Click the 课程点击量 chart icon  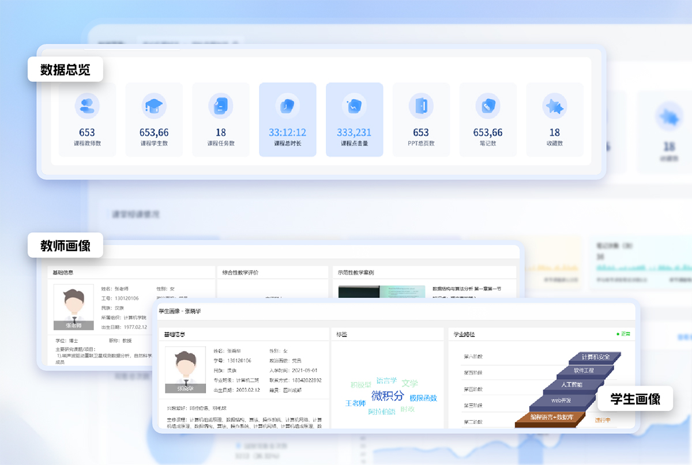(x=355, y=106)
